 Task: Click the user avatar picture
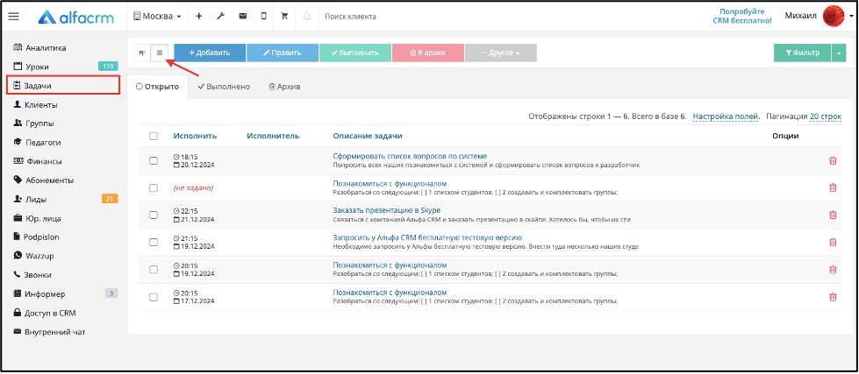834,17
